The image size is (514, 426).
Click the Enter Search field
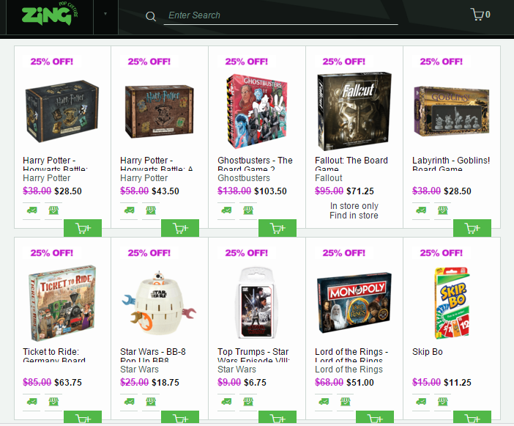point(281,15)
